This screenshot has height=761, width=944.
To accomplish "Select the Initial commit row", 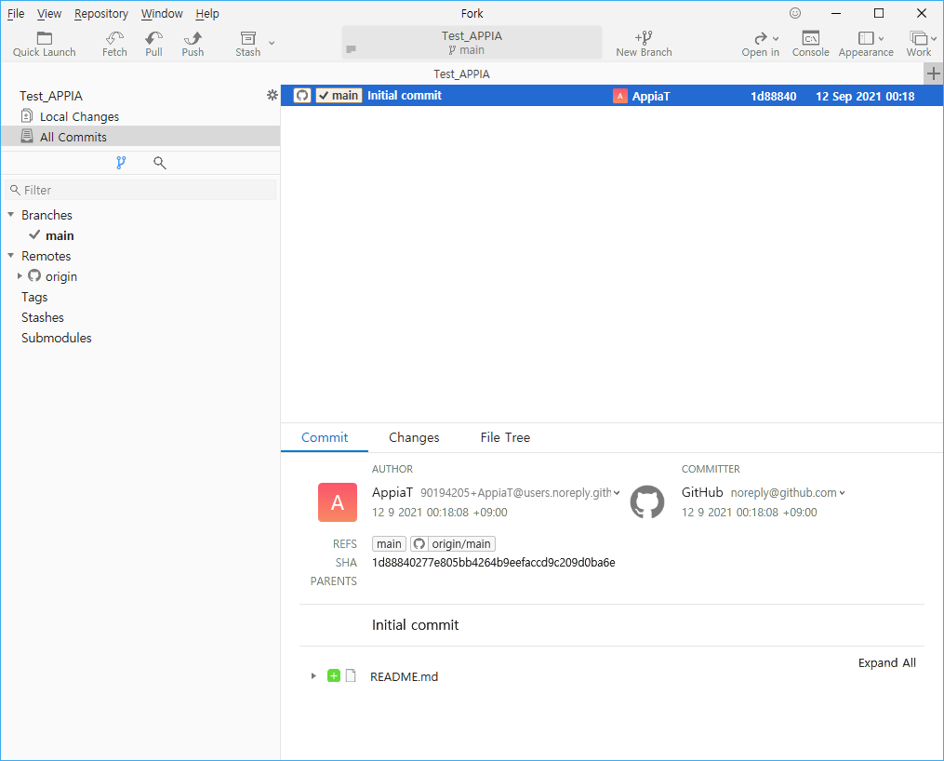I will (x=612, y=95).
